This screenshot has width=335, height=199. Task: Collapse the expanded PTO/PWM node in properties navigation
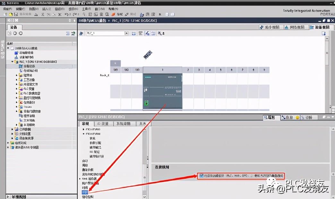pyautogui.click(x=83, y=134)
